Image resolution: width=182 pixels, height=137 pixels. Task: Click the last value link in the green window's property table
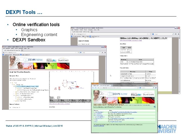tap(116, 122)
